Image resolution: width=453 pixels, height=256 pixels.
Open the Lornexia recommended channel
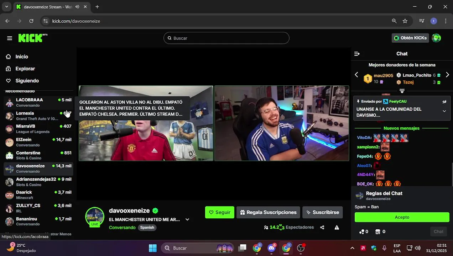tap(38, 116)
